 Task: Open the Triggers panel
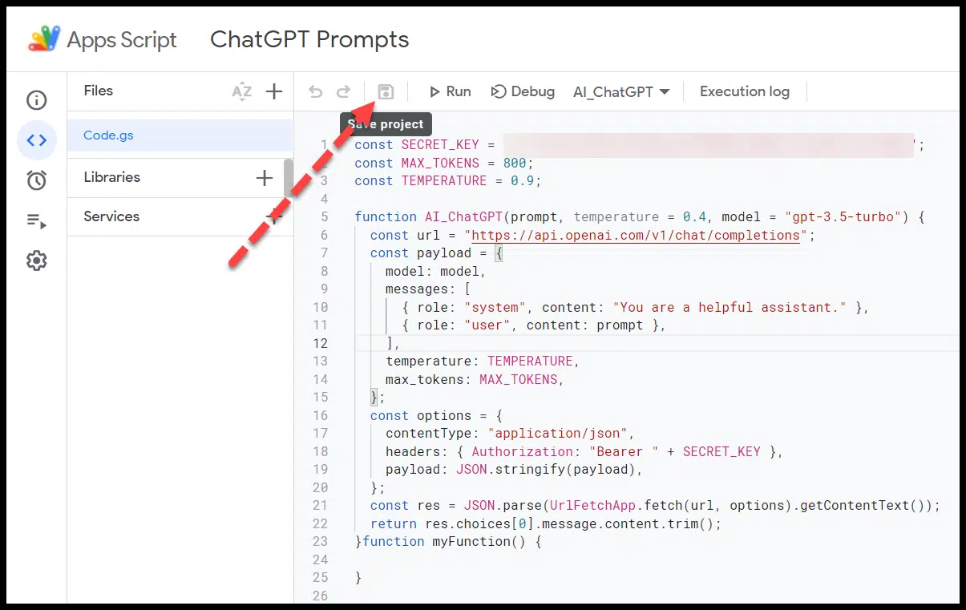tap(36, 180)
